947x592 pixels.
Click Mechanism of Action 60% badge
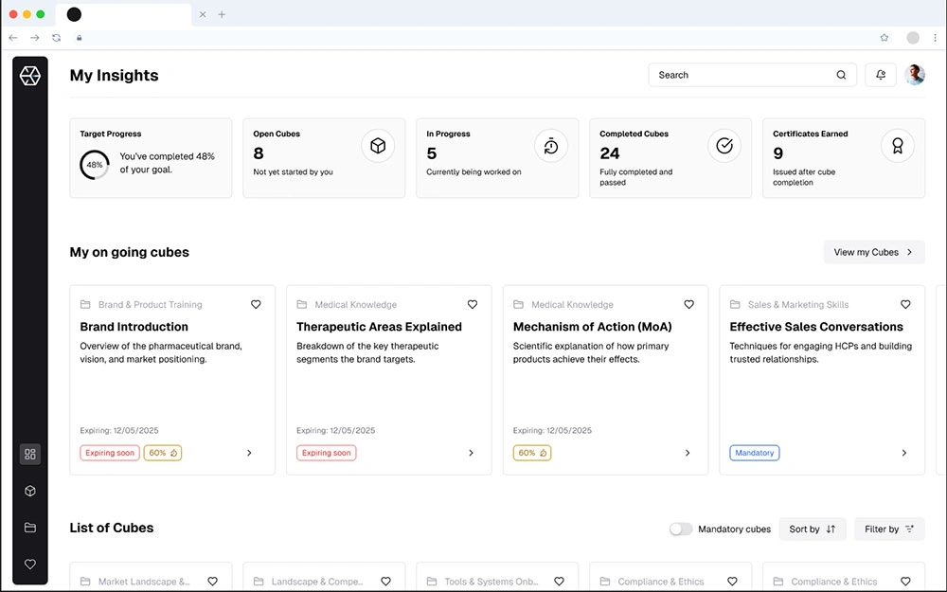(x=532, y=453)
